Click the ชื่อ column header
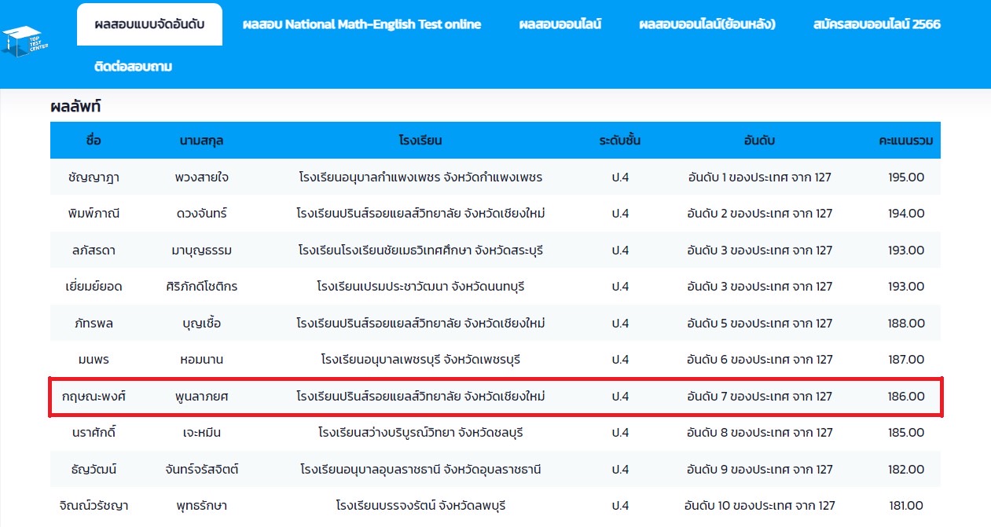This screenshot has height=527, width=991. 94,141
